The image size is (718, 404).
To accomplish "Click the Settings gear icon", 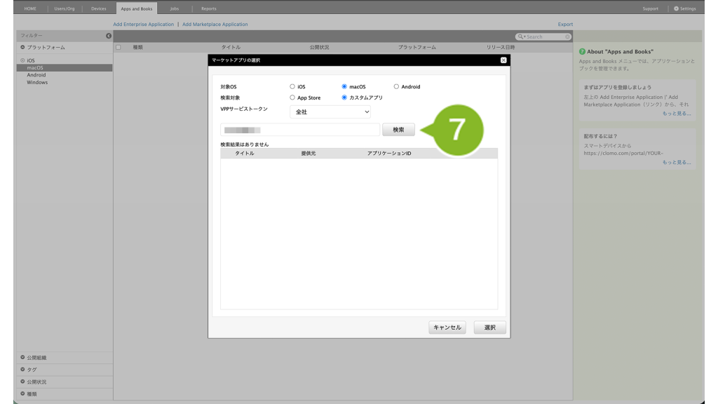I will point(676,8).
